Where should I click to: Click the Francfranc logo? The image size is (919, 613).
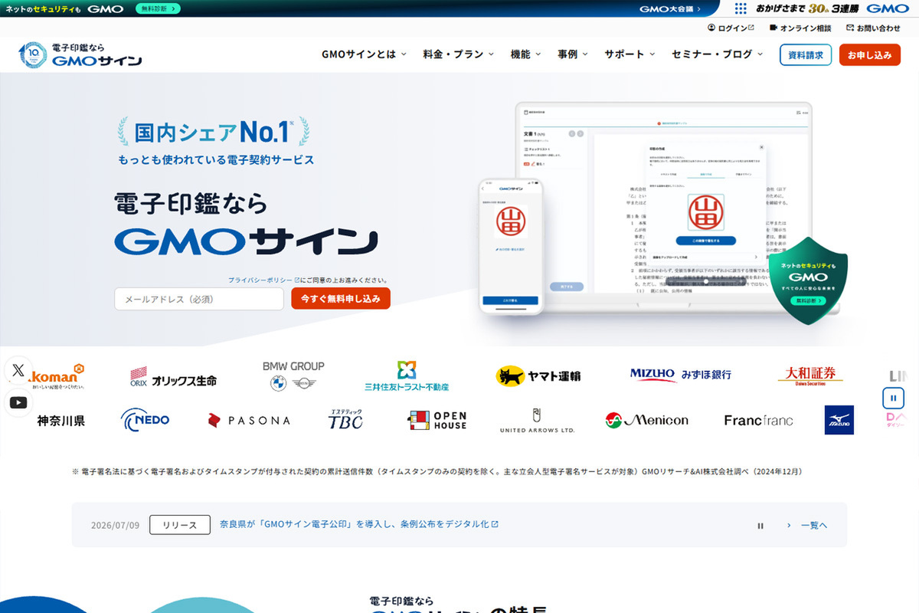758,420
